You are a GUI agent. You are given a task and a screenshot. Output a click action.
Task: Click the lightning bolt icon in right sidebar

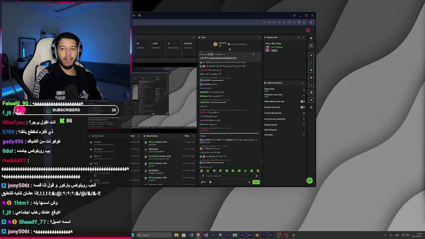311,63
